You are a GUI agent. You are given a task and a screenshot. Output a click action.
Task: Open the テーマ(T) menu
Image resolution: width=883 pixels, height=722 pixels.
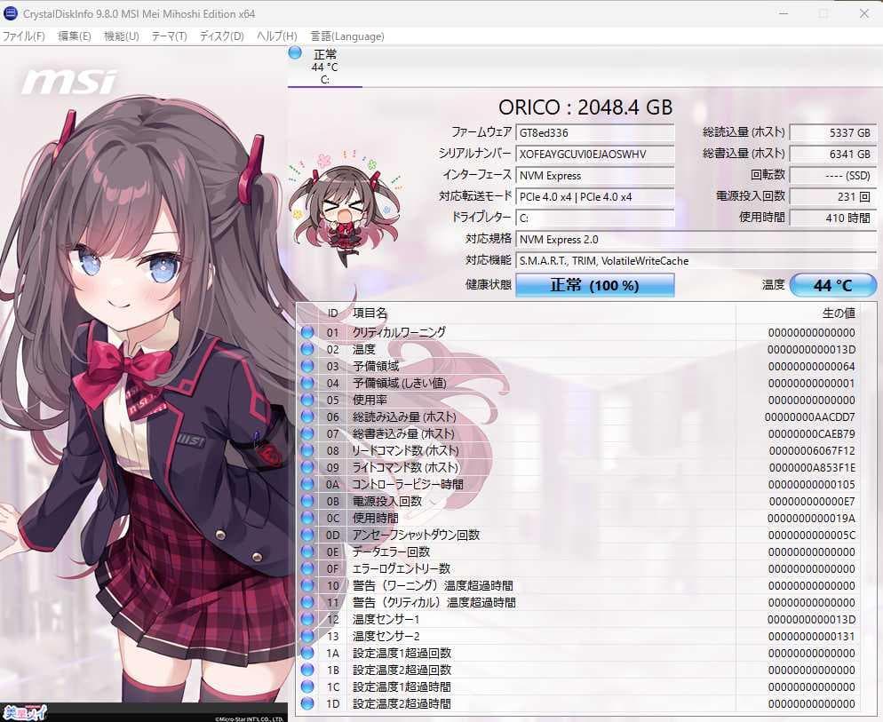click(169, 36)
